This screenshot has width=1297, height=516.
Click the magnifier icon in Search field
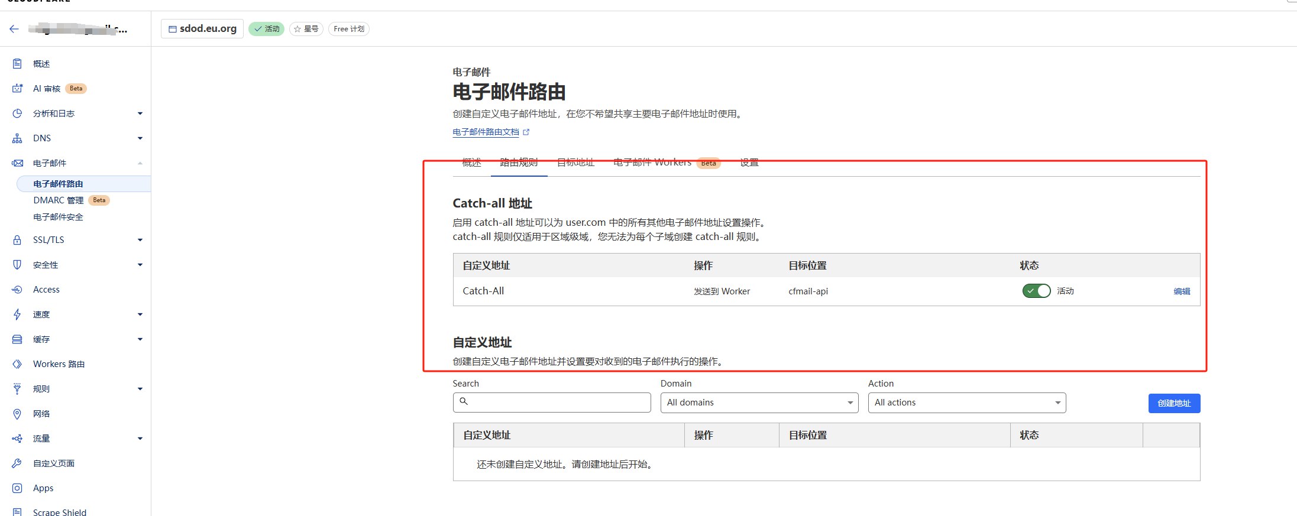point(464,401)
